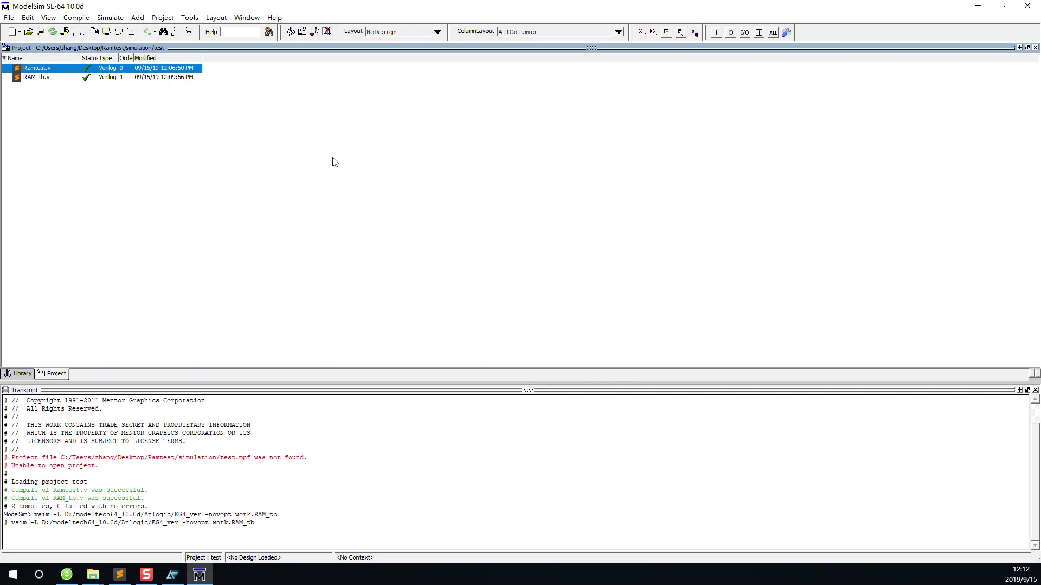Click the 'I/O' ports filter button
The height and width of the screenshot is (585, 1041).
click(x=745, y=32)
